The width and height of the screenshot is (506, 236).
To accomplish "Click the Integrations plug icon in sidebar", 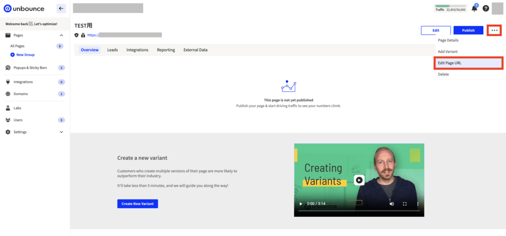I will 8,82.
